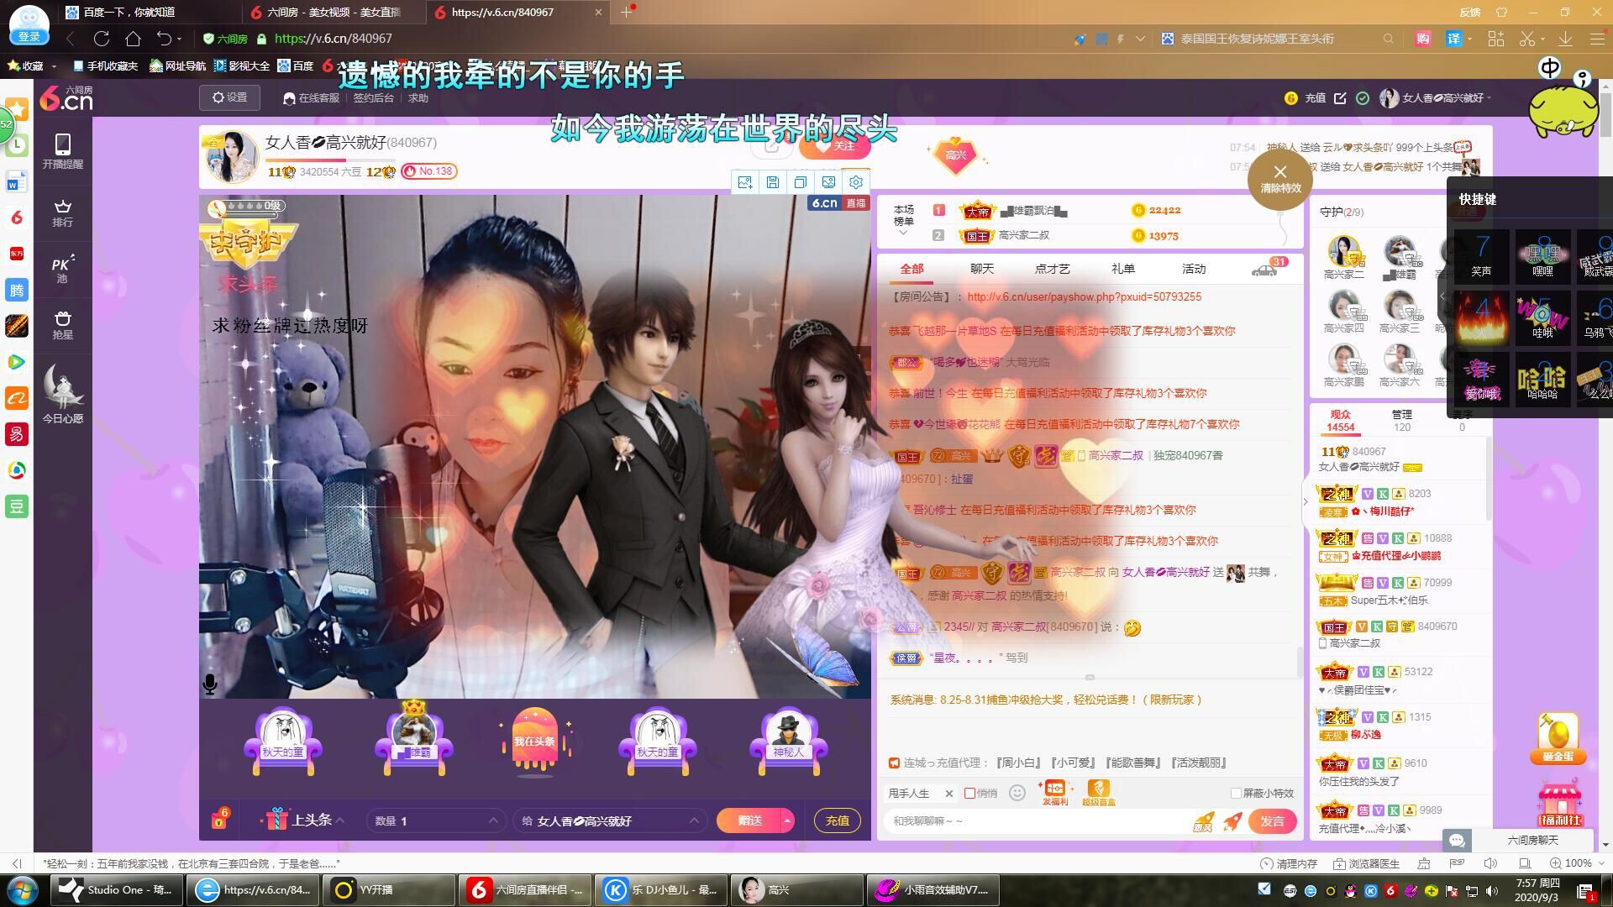Open the 六间房聊天 chat bar
This screenshot has width=1613, height=907.
(1518, 840)
